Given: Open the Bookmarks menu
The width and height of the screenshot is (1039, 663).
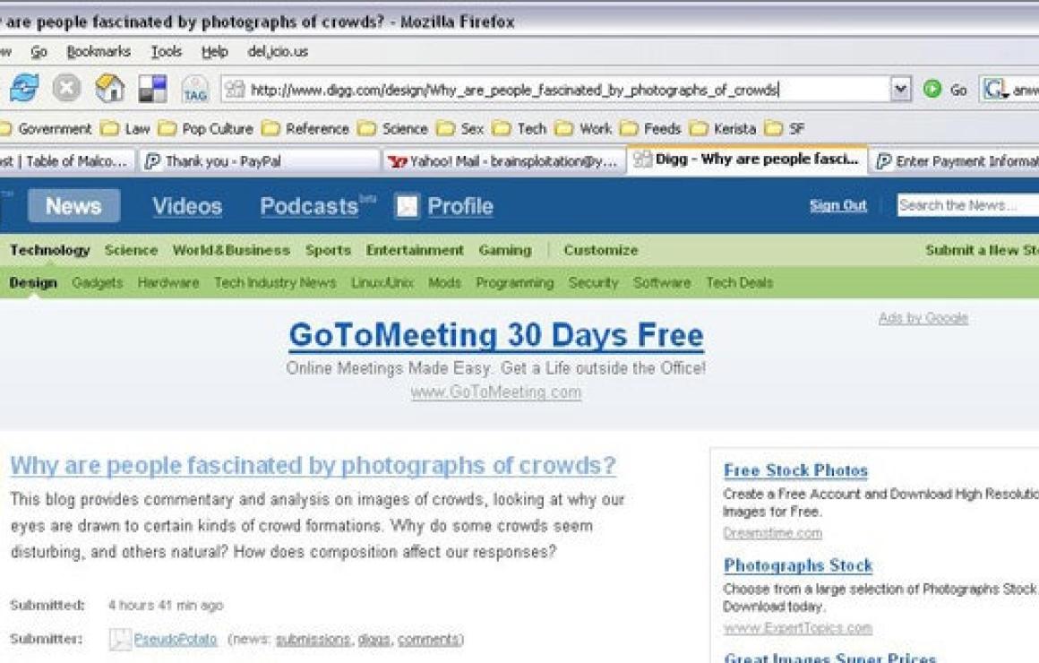Looking at the screenshot, I should (99, 52).
